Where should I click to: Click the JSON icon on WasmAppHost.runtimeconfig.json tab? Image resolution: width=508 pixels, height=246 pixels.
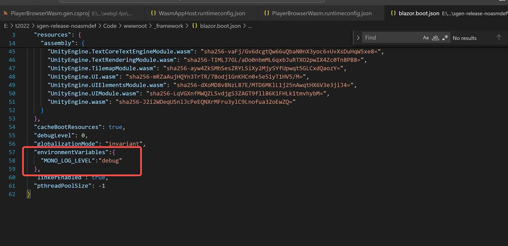[x=154, y=13]
